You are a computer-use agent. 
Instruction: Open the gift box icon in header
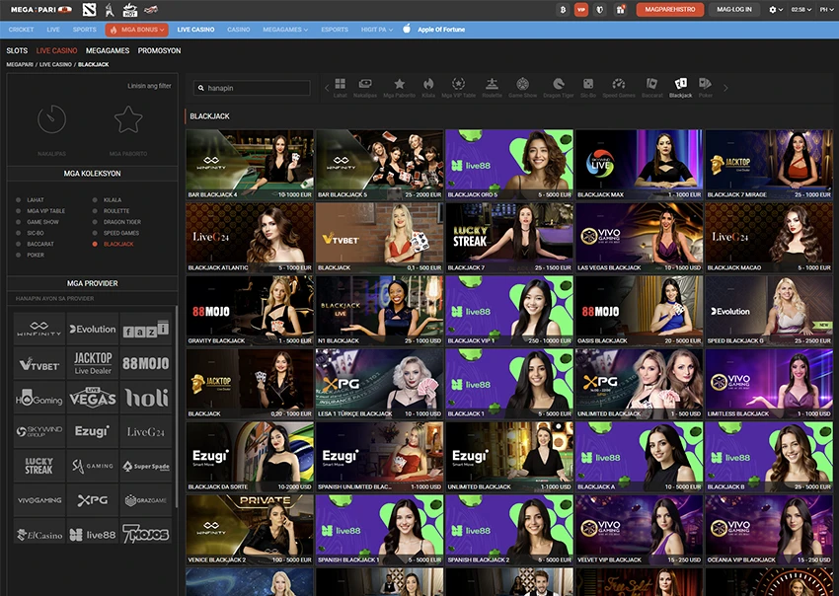(620, 9)
